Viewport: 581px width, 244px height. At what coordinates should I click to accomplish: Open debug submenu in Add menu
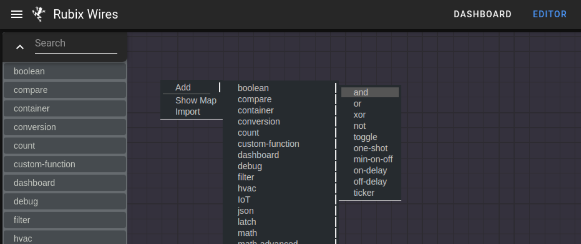coord(281,167)
